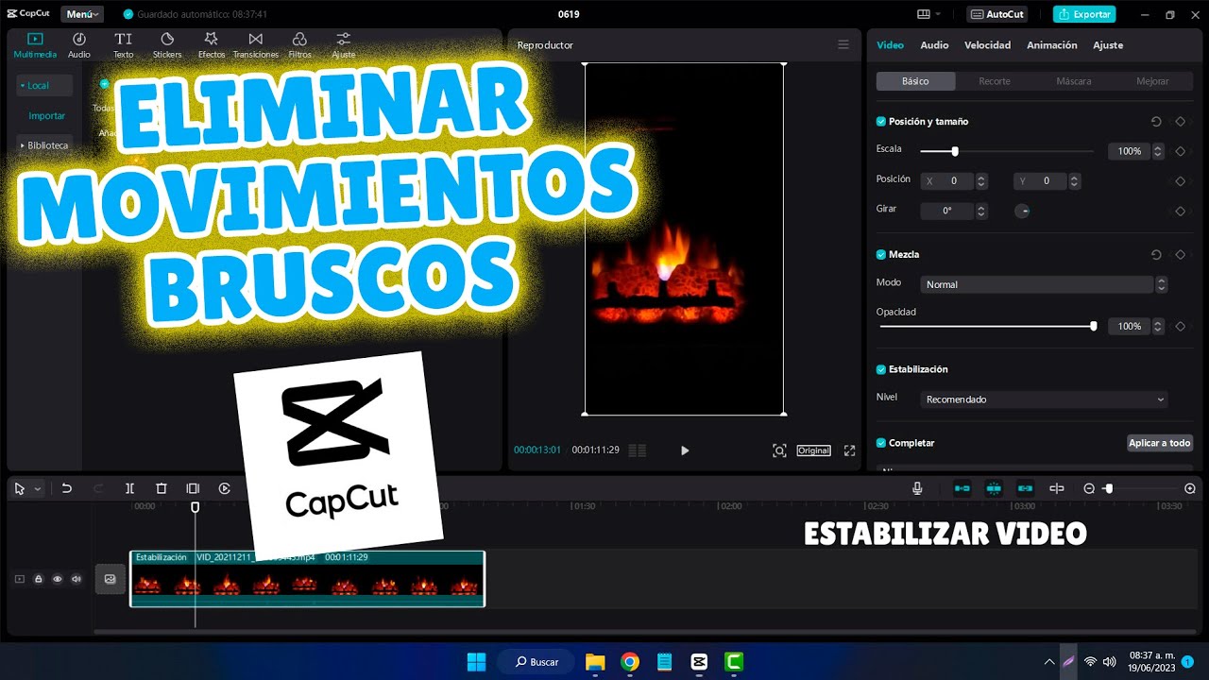The width and height of the screenshot is (1209, 680).
Task: Click the Girar value stepper arrows
Action: tap(981, 212)
